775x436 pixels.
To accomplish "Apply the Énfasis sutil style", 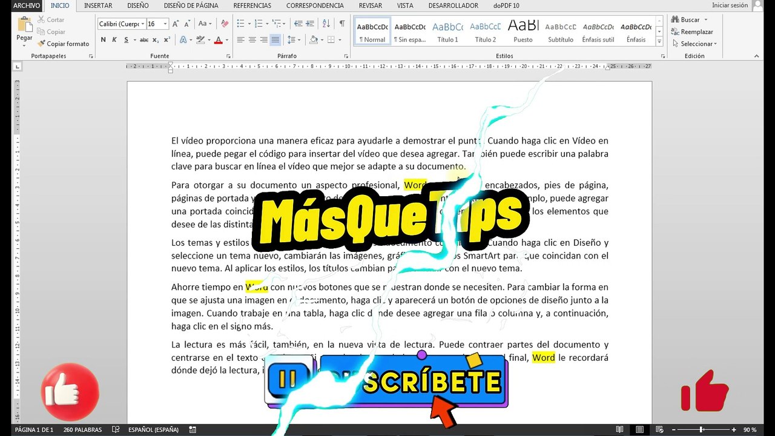I will click(x=598, y=32).
